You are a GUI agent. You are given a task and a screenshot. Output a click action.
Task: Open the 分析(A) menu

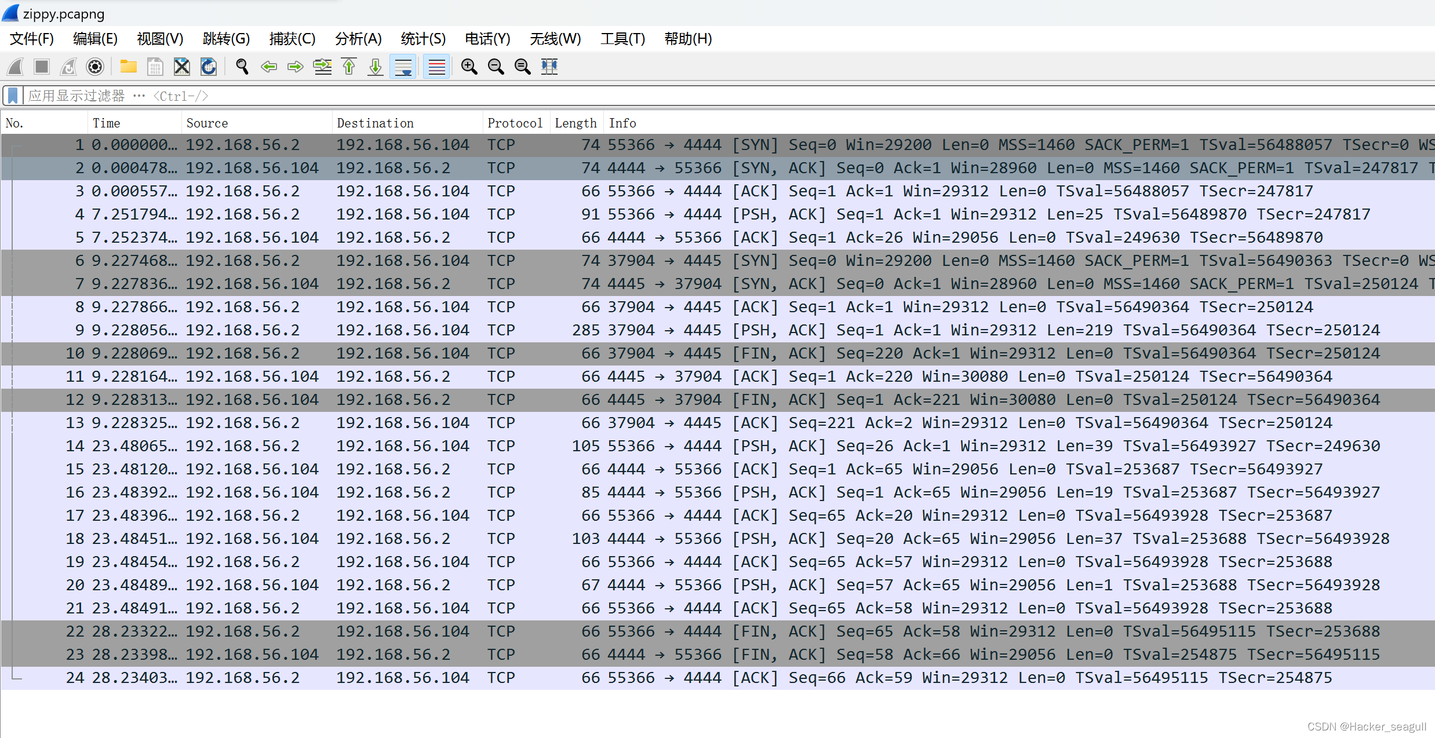pos(358,39)
